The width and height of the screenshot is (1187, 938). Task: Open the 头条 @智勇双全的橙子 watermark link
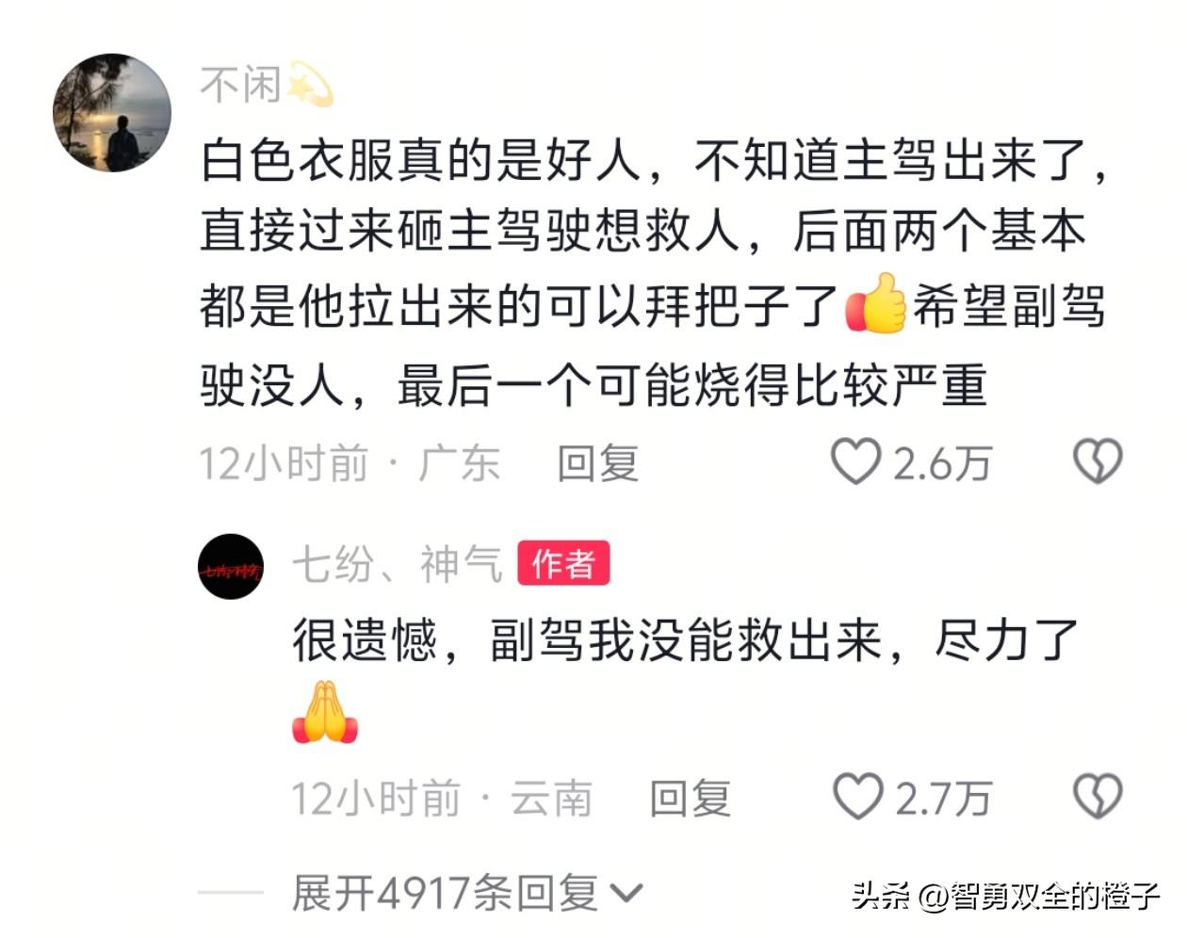click(x=1006, y=894)
